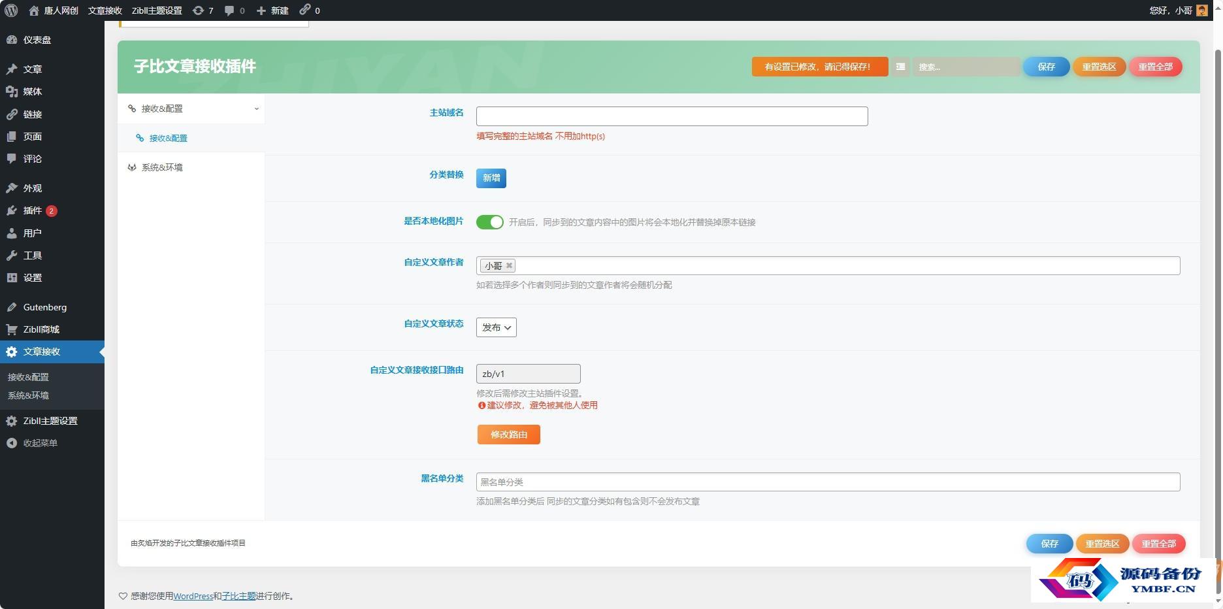This screenshot has height=609, width=1223.
Task: Go to 文章 posts menu
Action: pyautogui.click(x=52, y=69)
